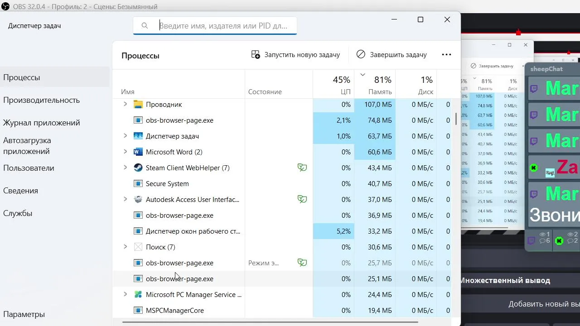Click the Завершить задачу button

click(391, 55)
